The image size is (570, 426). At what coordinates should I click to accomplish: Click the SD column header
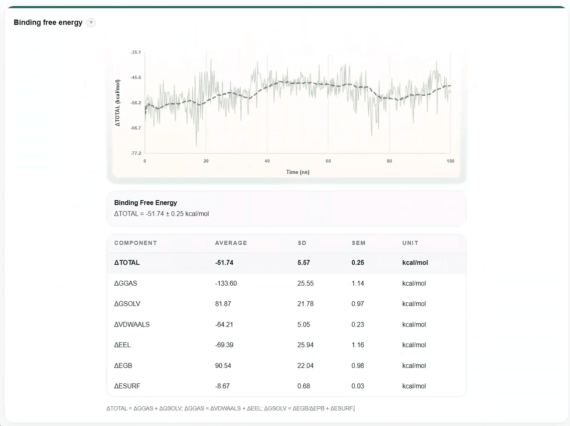point(302,243)
